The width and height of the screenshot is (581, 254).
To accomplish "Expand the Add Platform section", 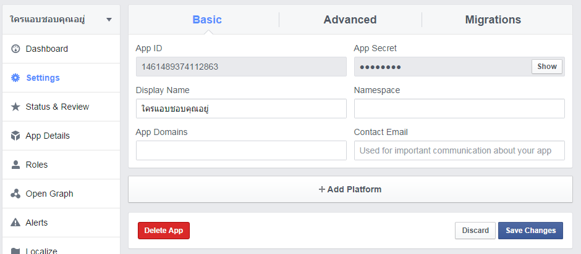I will tap(350, 189).
